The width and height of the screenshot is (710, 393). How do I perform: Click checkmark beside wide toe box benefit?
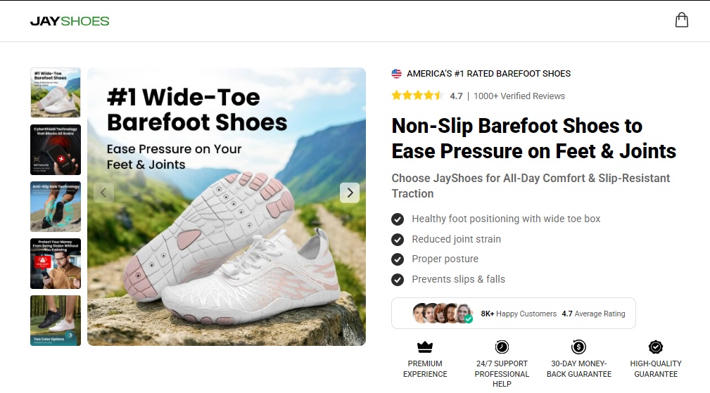click(398, 219)
